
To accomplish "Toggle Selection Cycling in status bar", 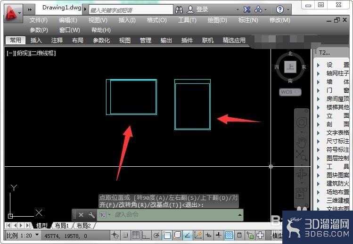I will pos(249,236).
